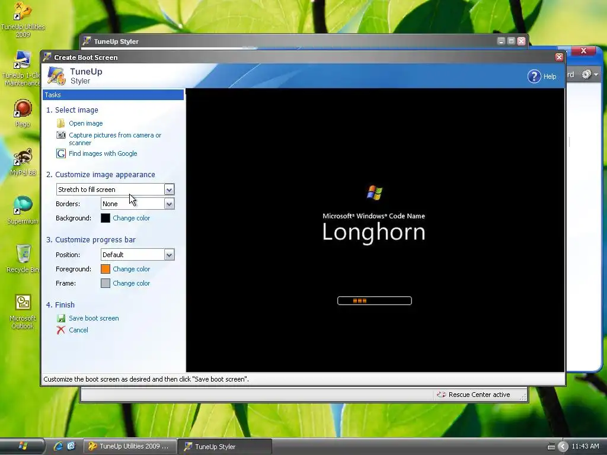This screenshot has width=607, height=455.
Task: Click the keyboard icon in system tray
Action: 551,447
